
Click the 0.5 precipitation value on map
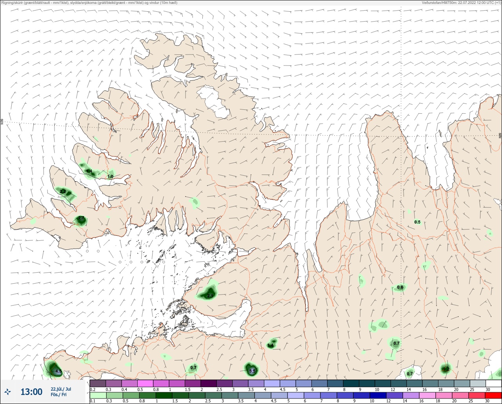417,222
